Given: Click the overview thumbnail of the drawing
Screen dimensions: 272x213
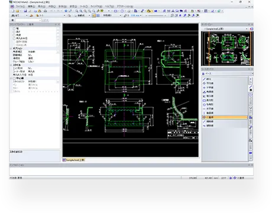Looking at the screenshot, I should click(x=227, y=49).
